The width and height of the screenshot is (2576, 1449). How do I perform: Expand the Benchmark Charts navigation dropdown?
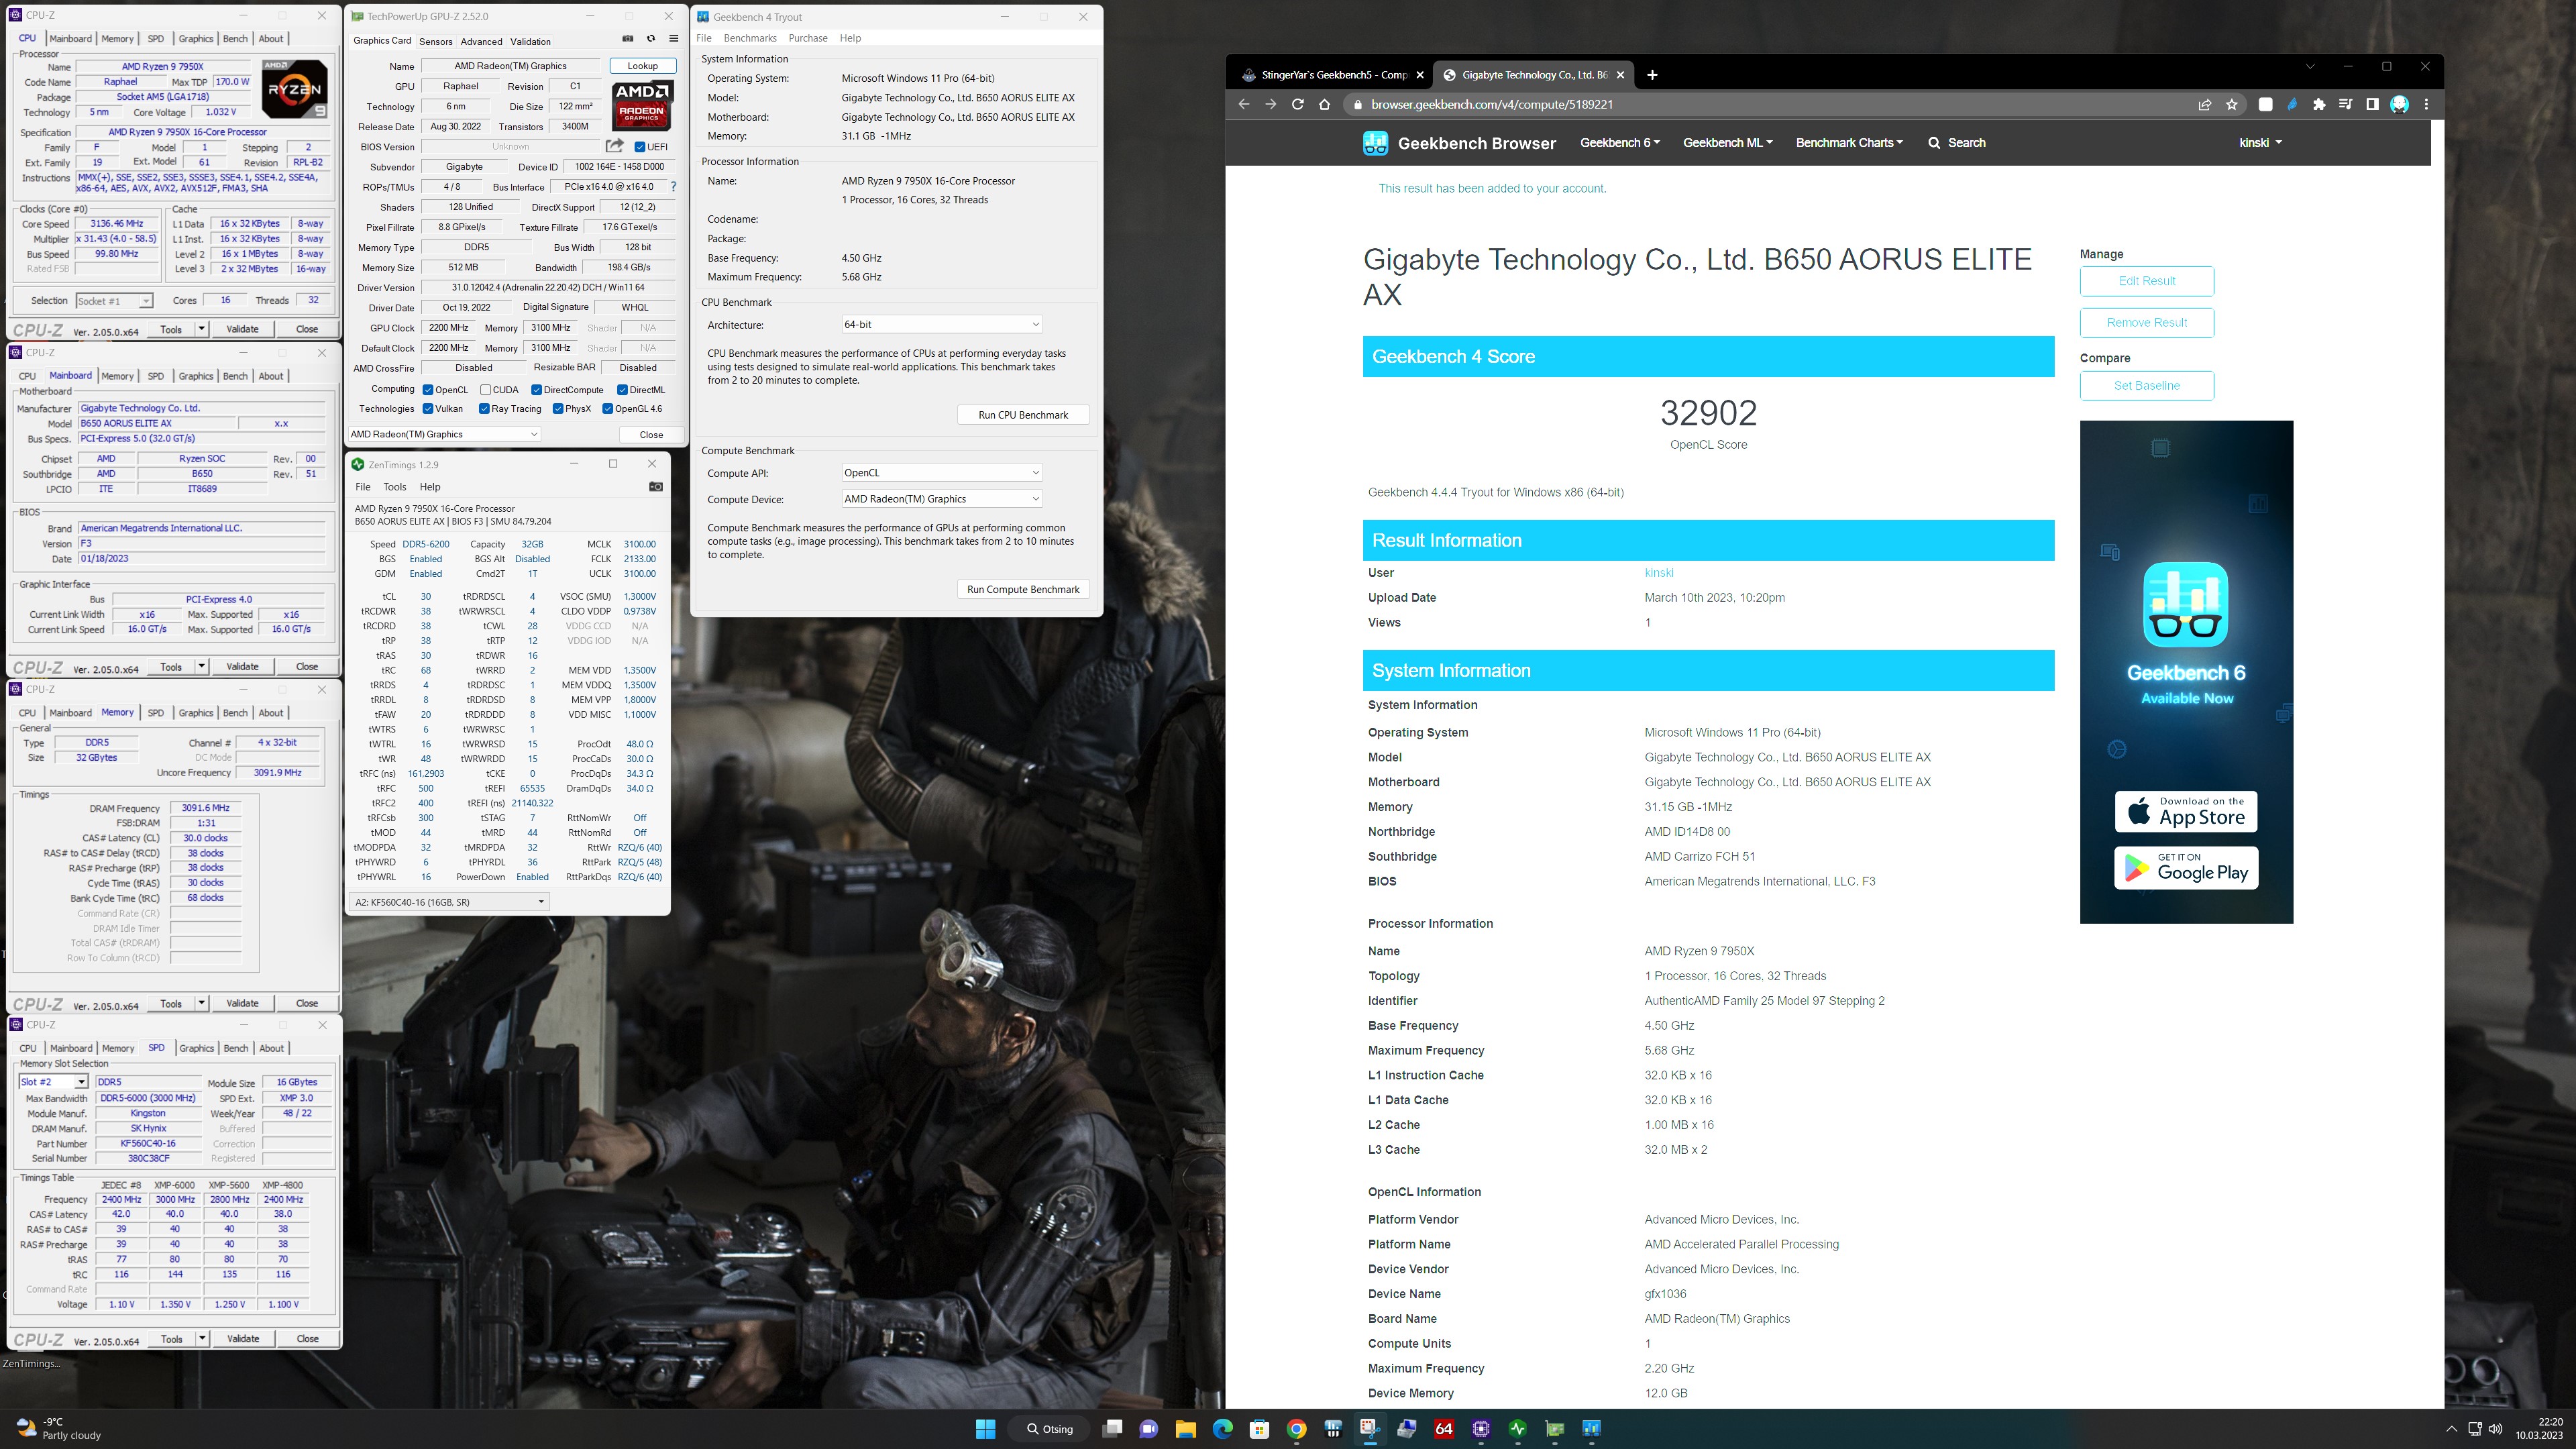click(1849, 143)
